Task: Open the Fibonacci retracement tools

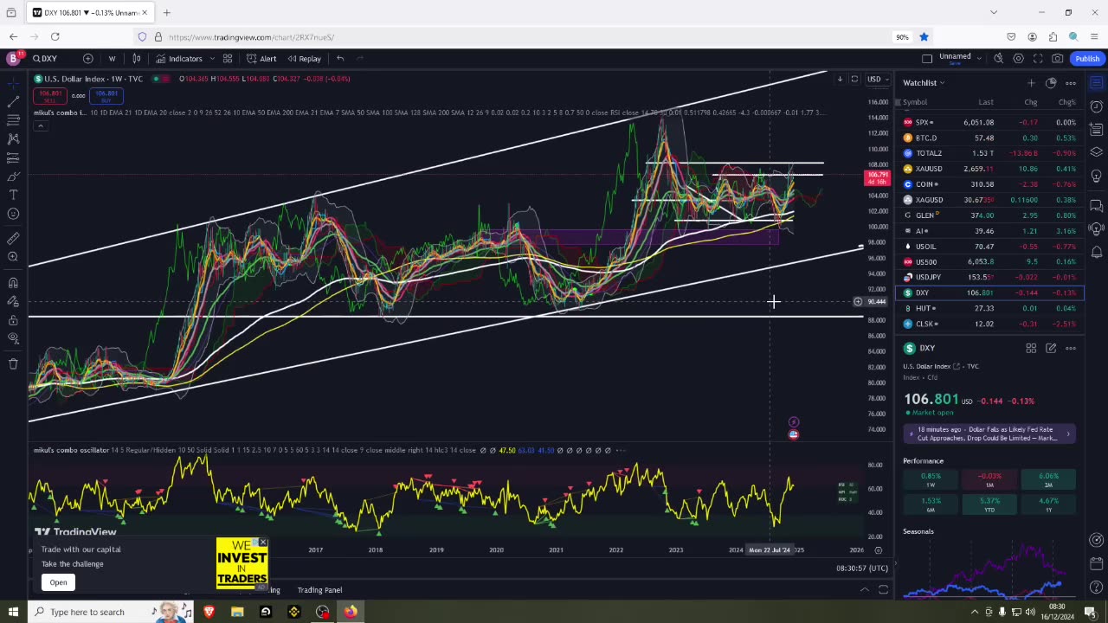Action: pos(13,120)
